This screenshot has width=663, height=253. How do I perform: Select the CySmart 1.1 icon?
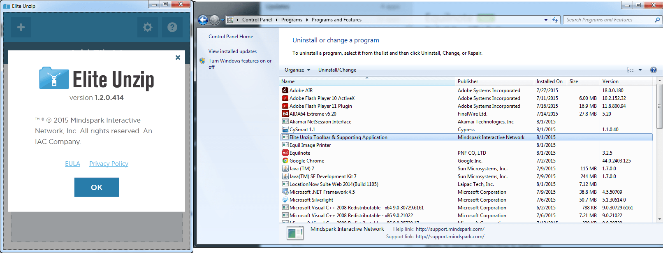[x=285, y=129]
